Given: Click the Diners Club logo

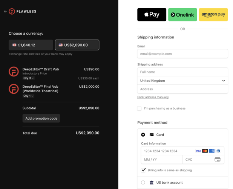Looking at the screenshot, I should (x=218, y=151).
